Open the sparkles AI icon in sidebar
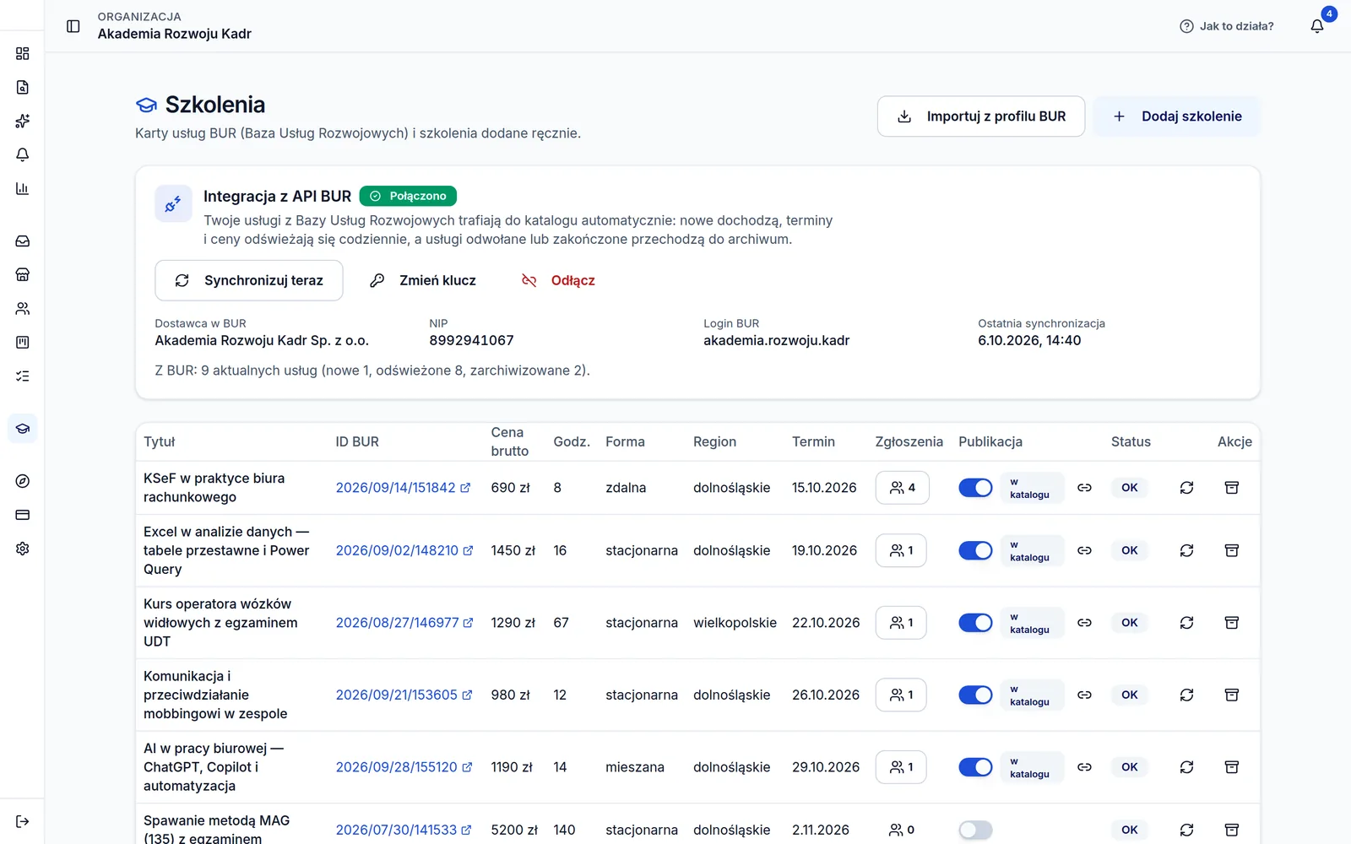The image size is (1351, 844). pyautogui.click(x=23, y=121)
